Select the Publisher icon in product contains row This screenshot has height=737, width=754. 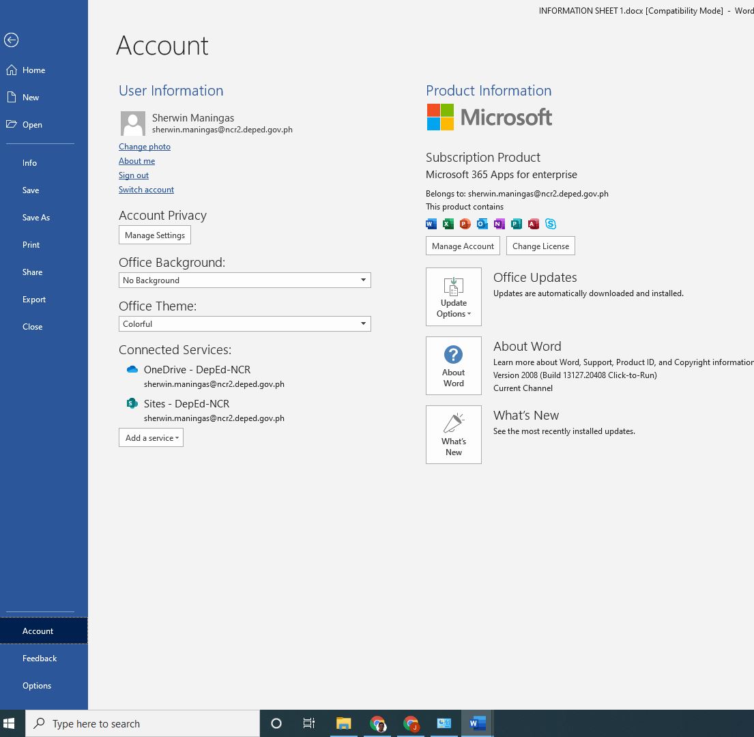(517, 223)
